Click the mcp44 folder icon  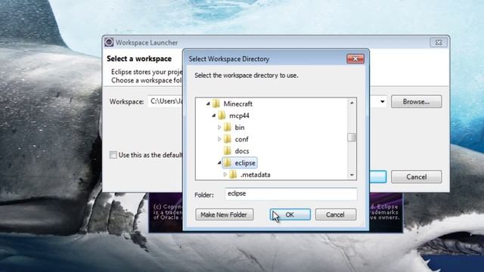(222, 116)
